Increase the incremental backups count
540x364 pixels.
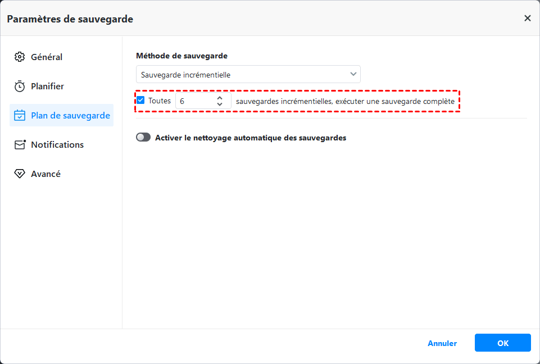coord(220,98)
